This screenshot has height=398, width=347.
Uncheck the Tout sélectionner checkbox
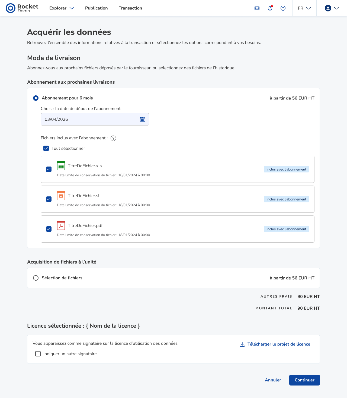click(46, 148)
